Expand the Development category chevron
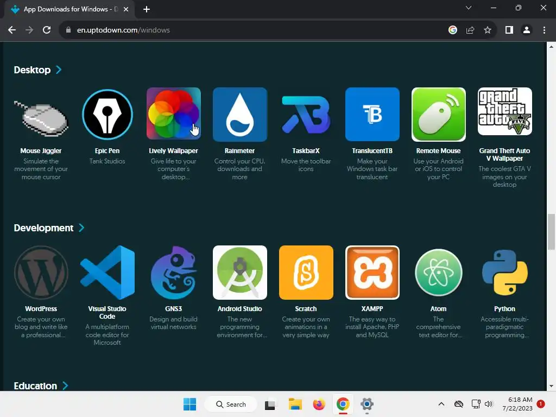Screen dimensions: 556x417 81,228
